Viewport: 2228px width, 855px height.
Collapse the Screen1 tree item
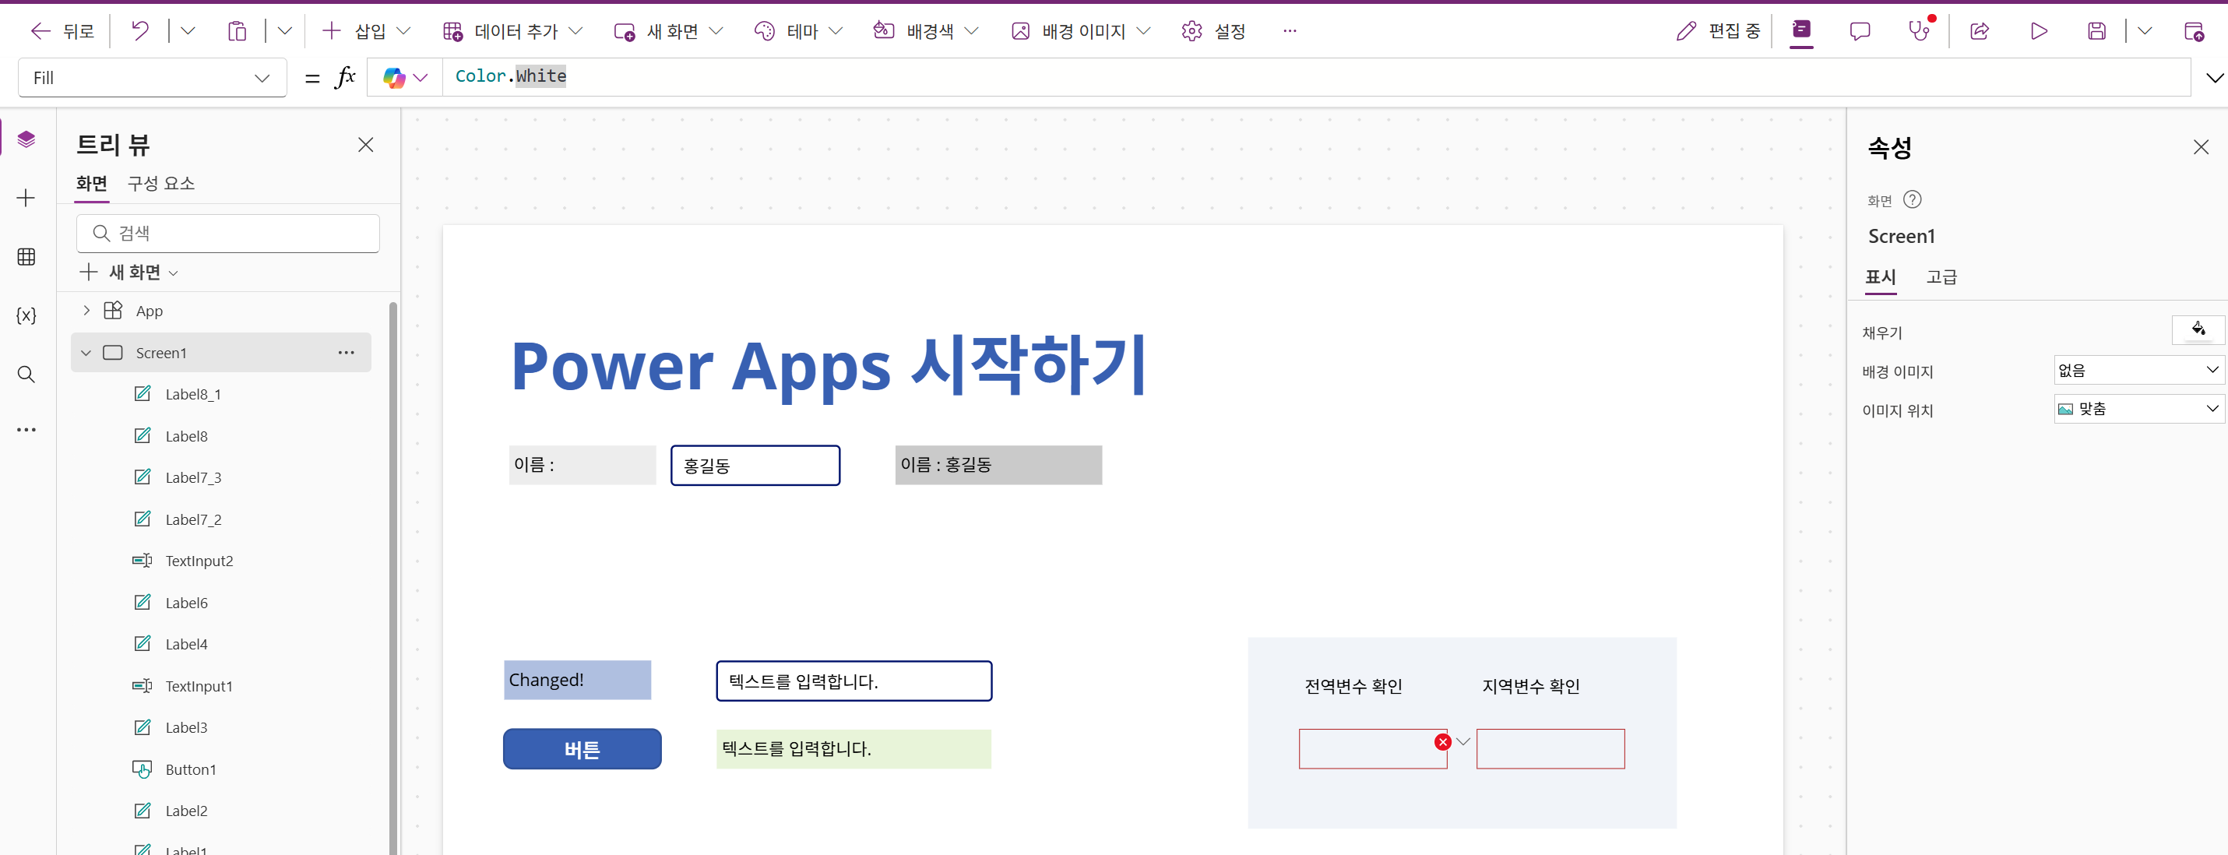[x=86, y=353]
